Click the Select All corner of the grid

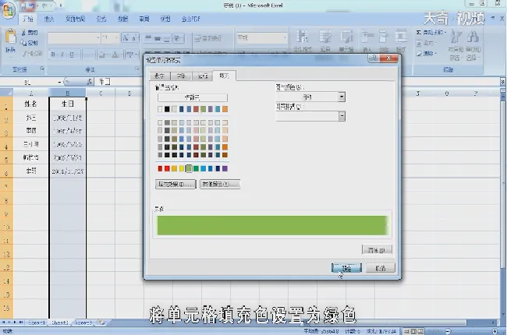point(6,93)
